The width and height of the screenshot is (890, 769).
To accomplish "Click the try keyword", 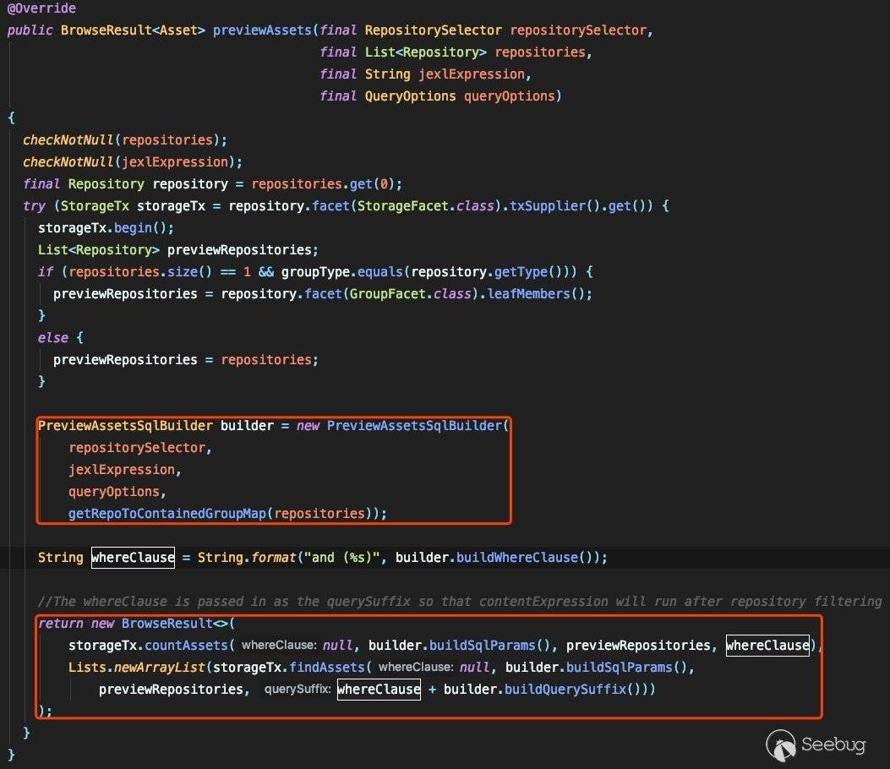I will (34, 206).
